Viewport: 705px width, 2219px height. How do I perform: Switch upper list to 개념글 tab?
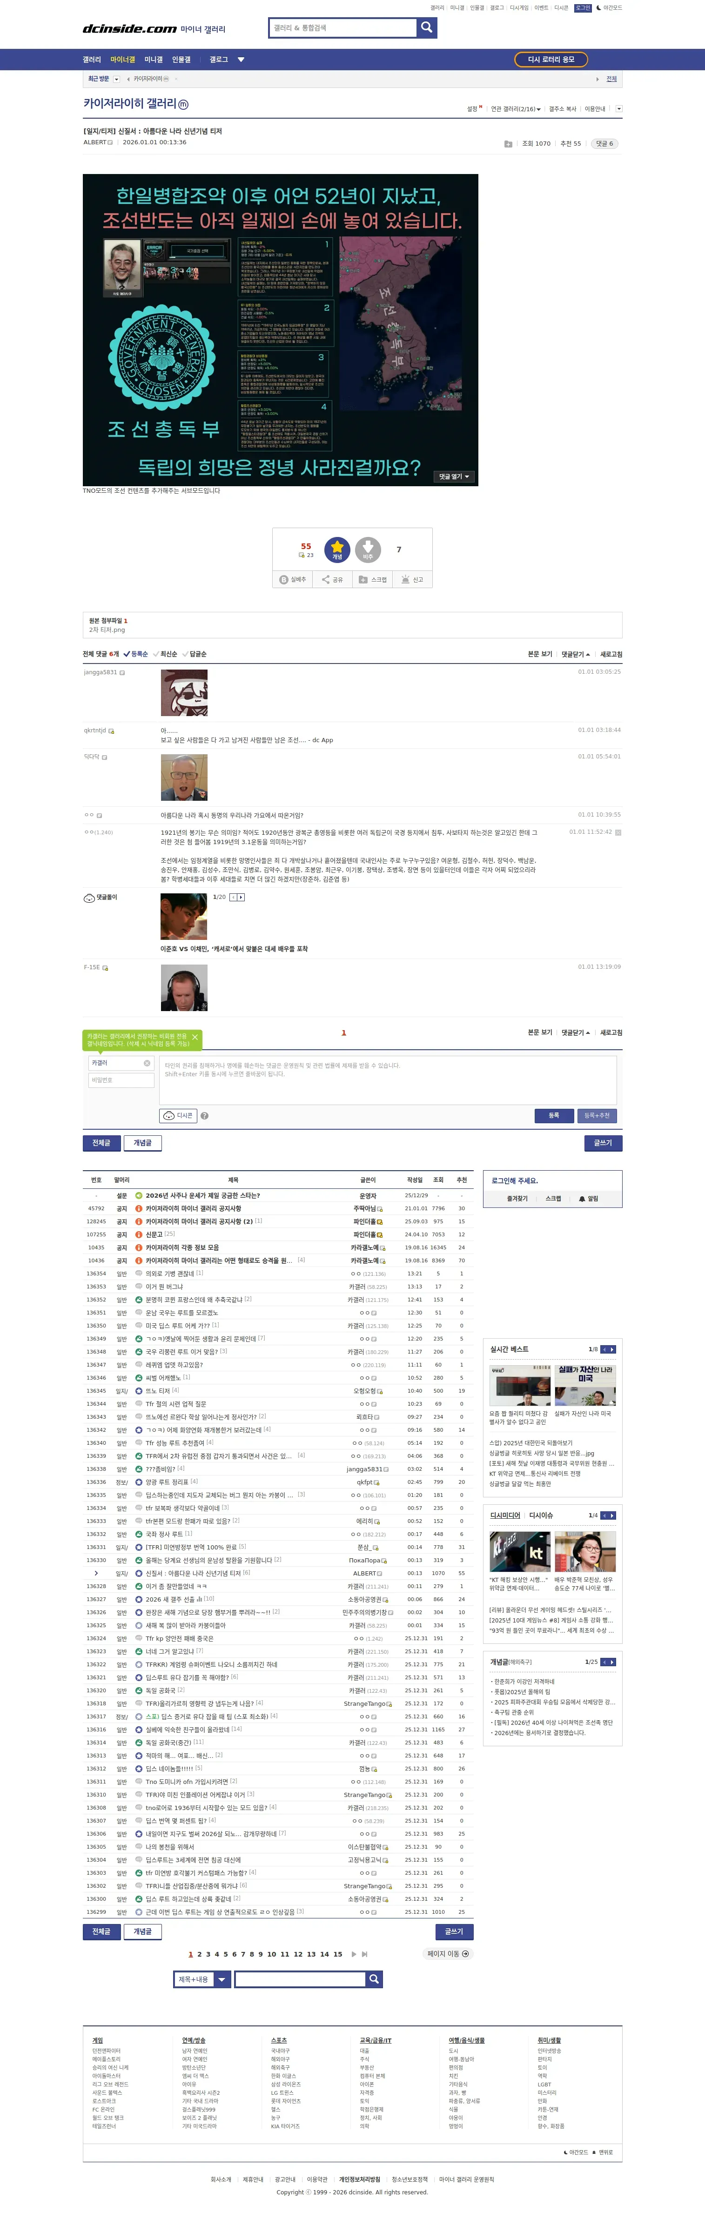[143, 1143]
